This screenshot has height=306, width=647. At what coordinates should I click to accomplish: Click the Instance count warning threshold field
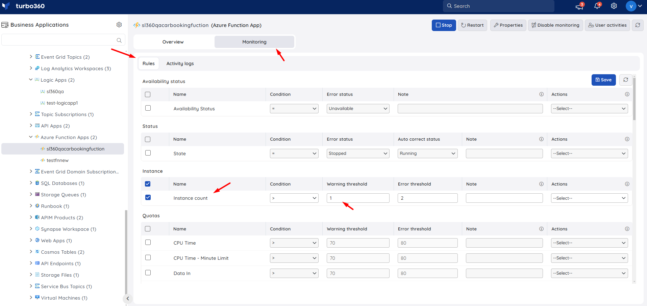pos(358,198)
